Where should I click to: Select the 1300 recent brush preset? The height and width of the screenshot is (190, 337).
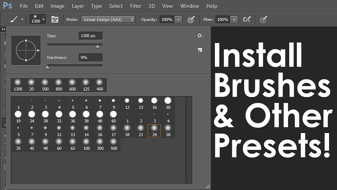[18, 85]
